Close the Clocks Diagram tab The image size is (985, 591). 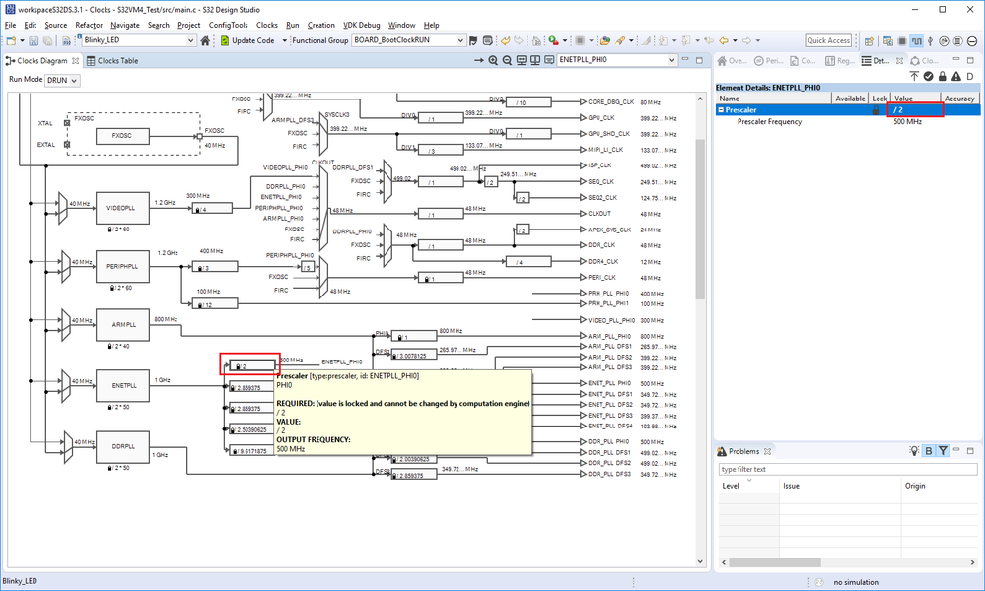point(75,61)
